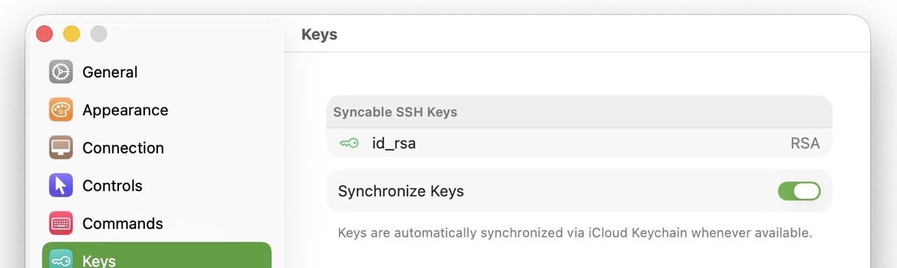Viewport: 897px width, 268px height.
Task: Open the Commands sidebar entry
Action: click(122, 223)
